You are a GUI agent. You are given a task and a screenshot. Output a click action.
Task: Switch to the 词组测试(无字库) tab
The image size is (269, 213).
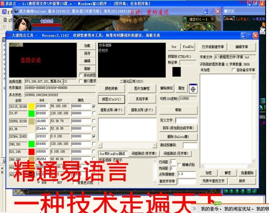tap(176, 154)
